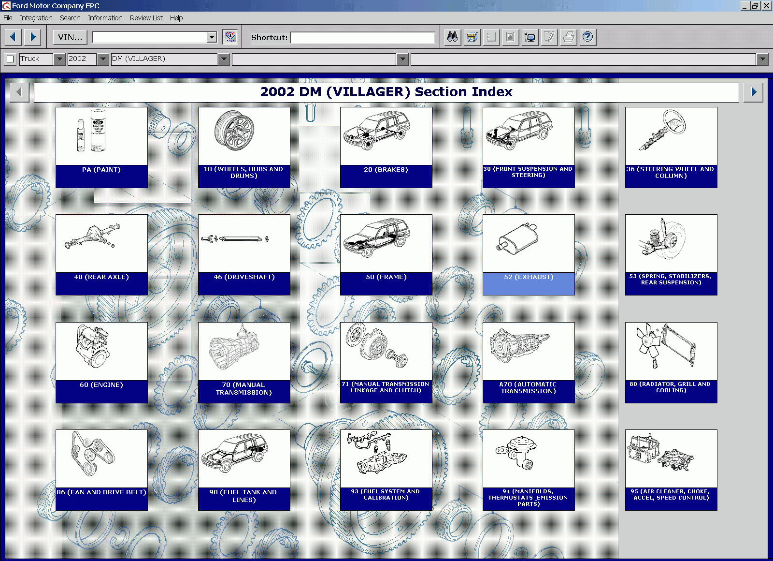
Task: Open the 46 (DRIVESHAFT) section
Action: [x=244, y=255]
